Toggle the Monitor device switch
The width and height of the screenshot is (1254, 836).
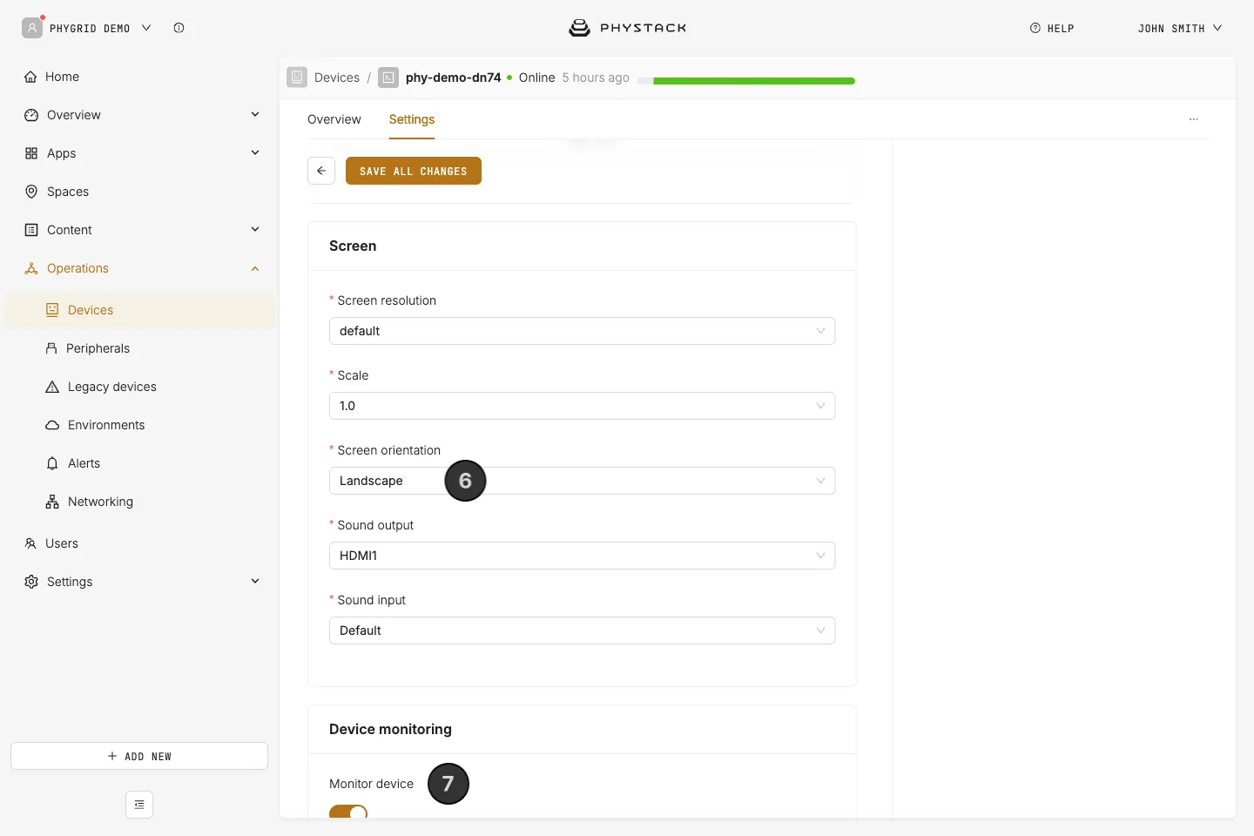348,812
